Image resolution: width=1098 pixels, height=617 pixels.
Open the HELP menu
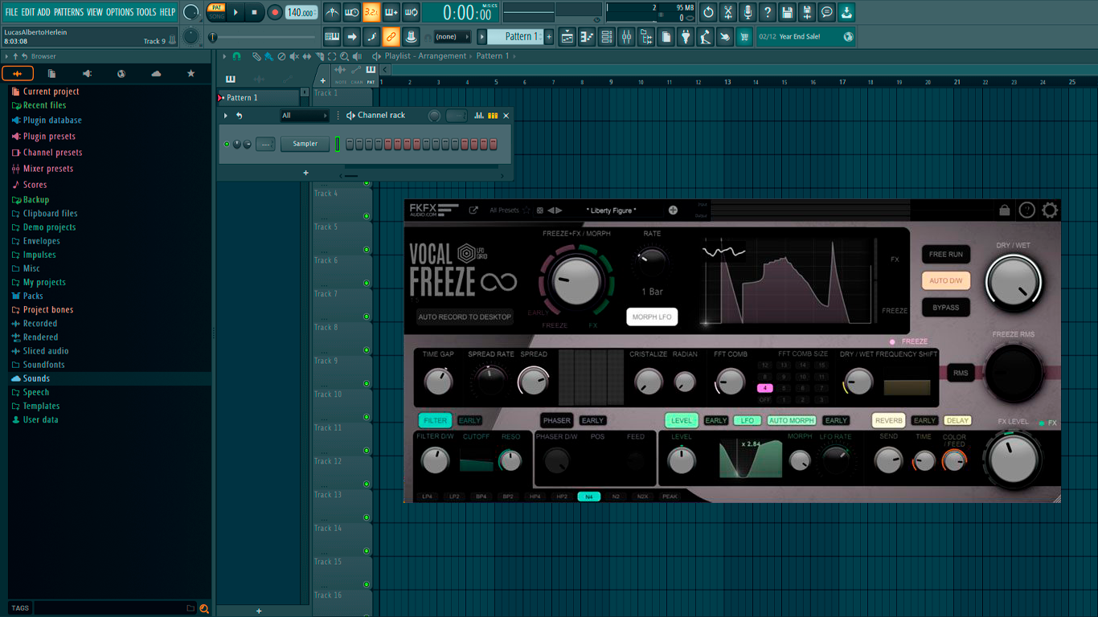(167, 12)
